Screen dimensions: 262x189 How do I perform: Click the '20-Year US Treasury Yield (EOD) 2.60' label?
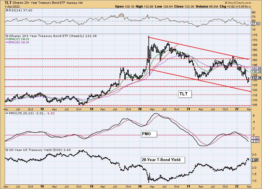(40, 150)
